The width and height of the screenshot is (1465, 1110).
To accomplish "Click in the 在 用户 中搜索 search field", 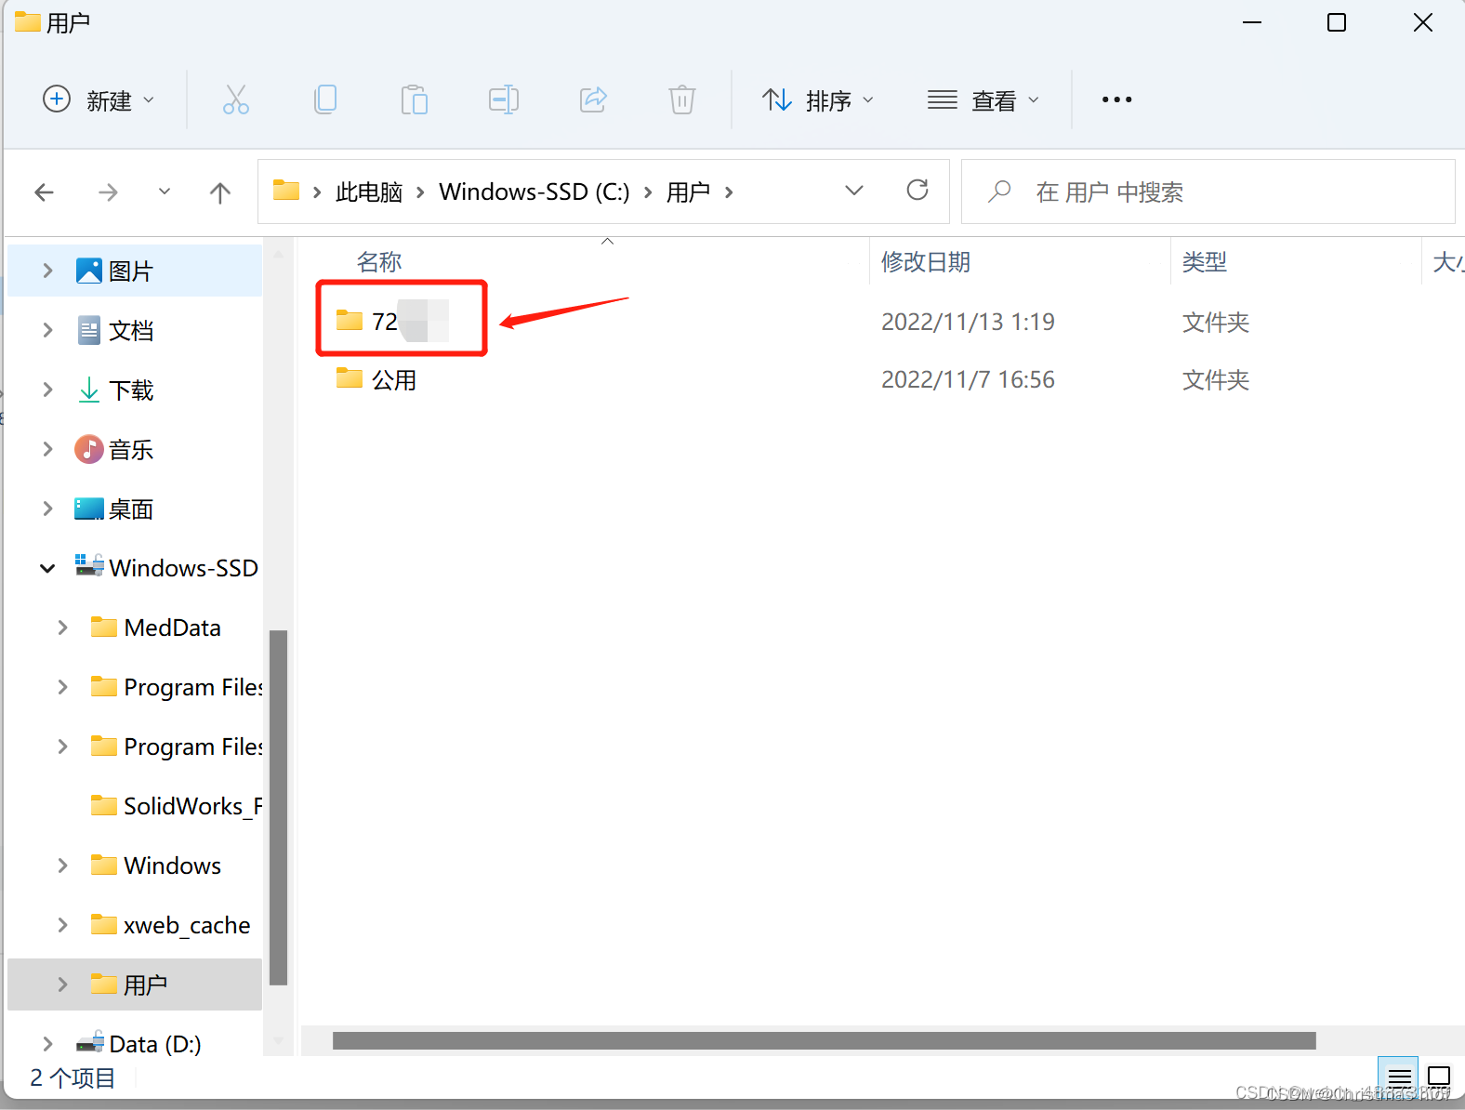I will pos(1208,192).
